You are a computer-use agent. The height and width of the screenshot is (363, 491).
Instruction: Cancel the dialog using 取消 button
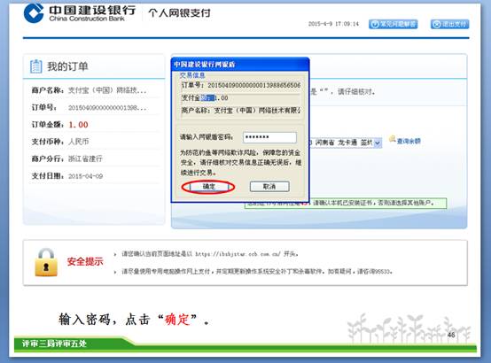coord(269,187)
